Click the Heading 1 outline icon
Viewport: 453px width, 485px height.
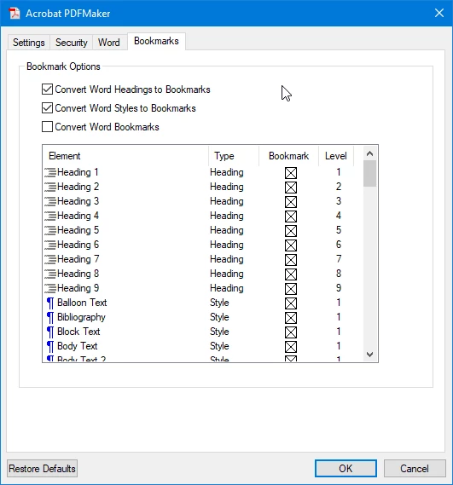50,172
